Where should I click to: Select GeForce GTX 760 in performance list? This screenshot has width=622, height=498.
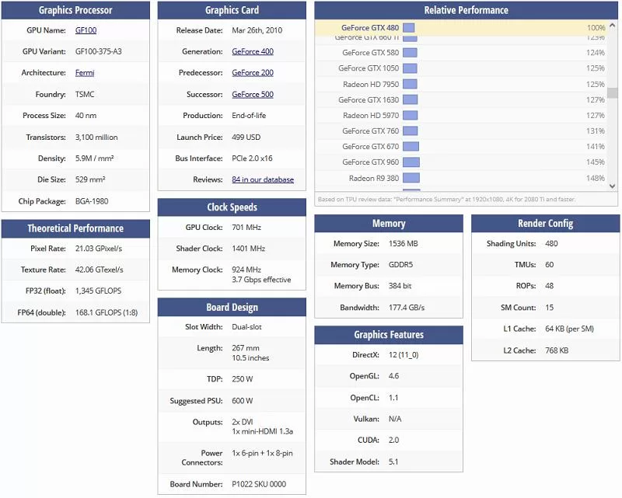point(370,131)
